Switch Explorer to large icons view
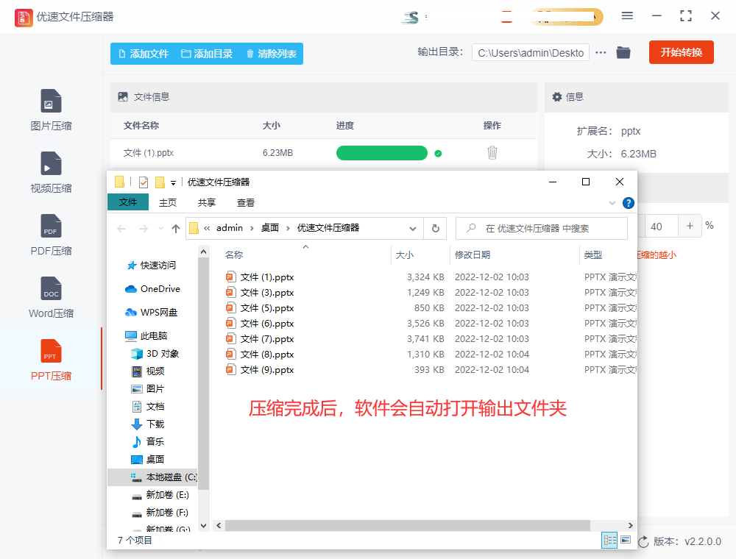Screen dimensions: 736x559 626,540
